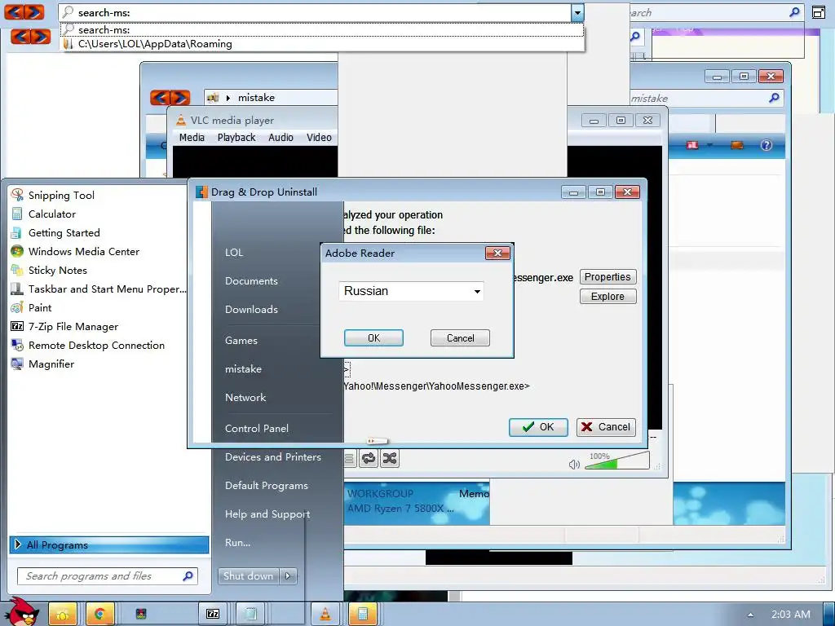835x626 pixels.
Task: Toggle loop mode in VLC
Action: [368, 458]
